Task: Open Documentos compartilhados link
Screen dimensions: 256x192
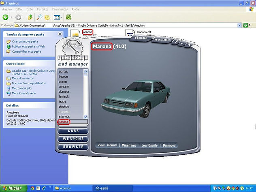Action: (29, 83)
